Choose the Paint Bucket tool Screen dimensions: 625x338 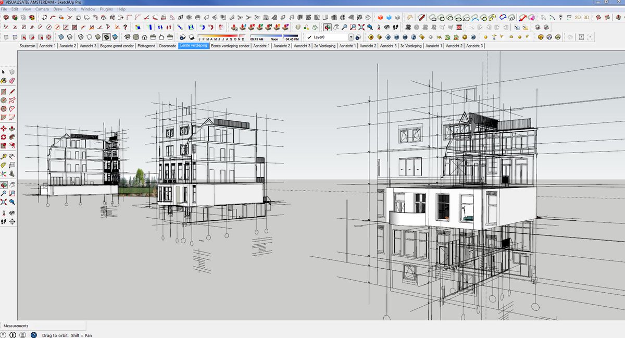click(x=4, y=80)
